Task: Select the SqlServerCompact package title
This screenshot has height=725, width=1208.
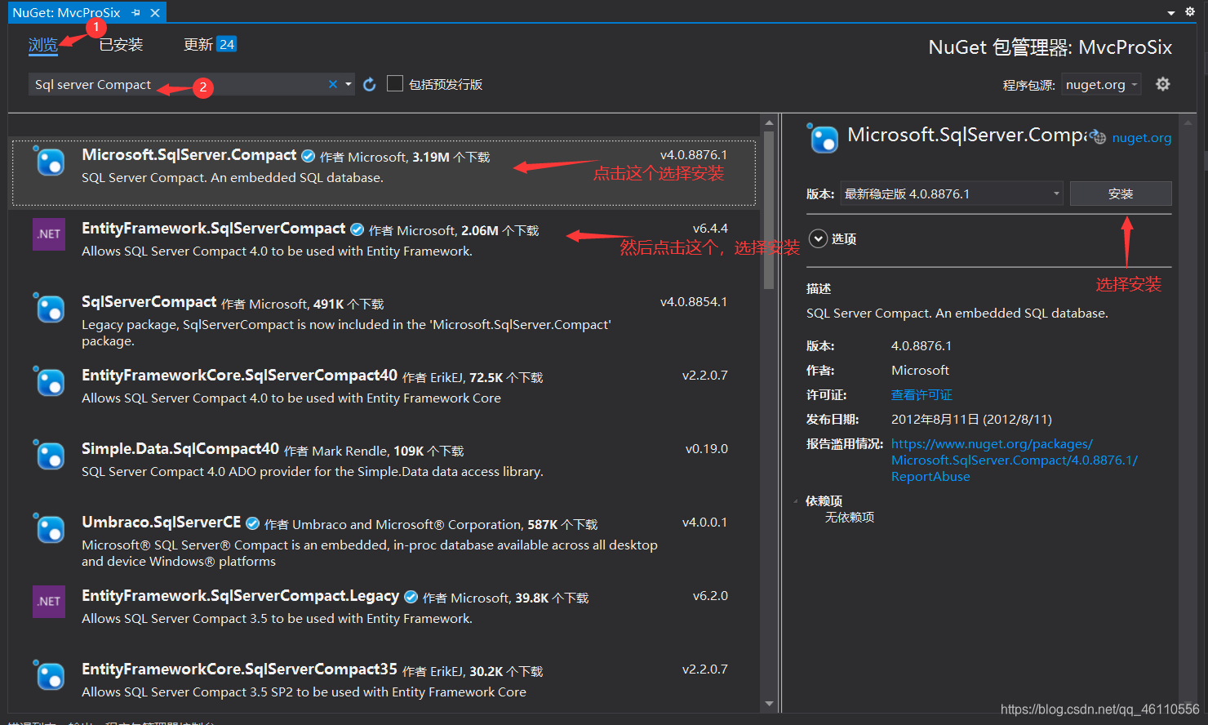Action: [149, 302]
